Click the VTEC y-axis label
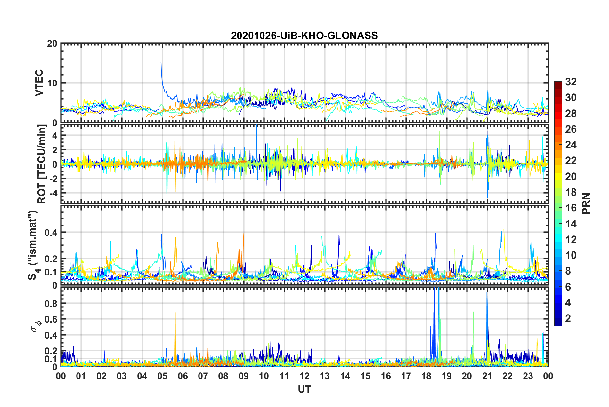Viewport: 609px width, 407px height. tap(39, 83)
